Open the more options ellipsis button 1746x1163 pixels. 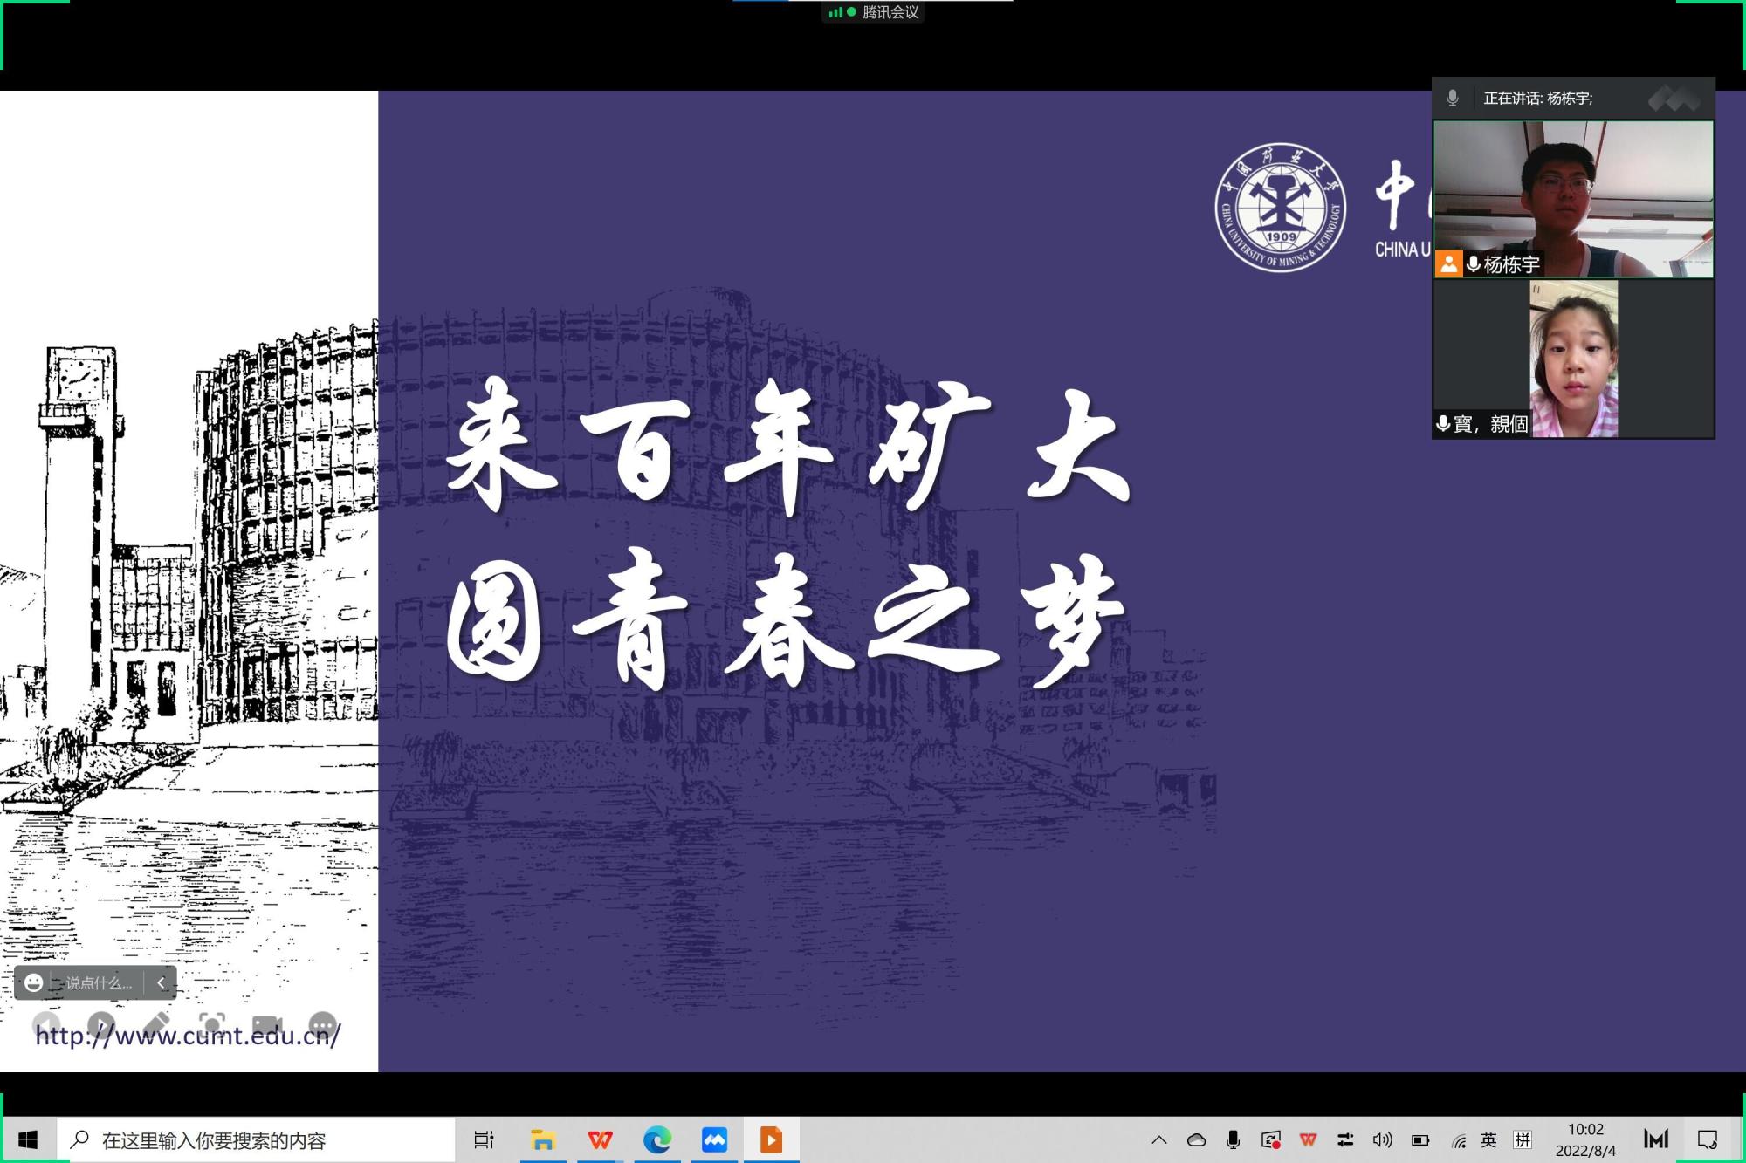click(x=322, y=1025)
